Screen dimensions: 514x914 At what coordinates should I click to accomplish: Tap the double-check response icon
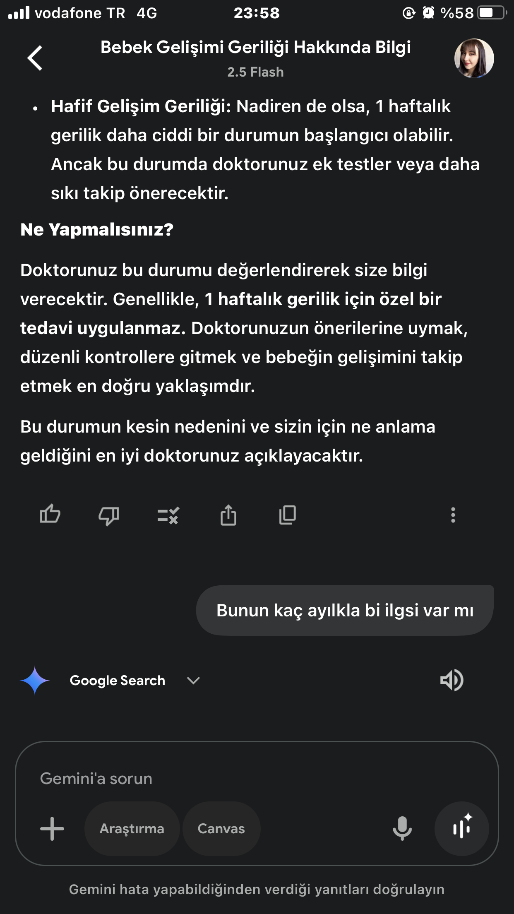pos(168,516)
